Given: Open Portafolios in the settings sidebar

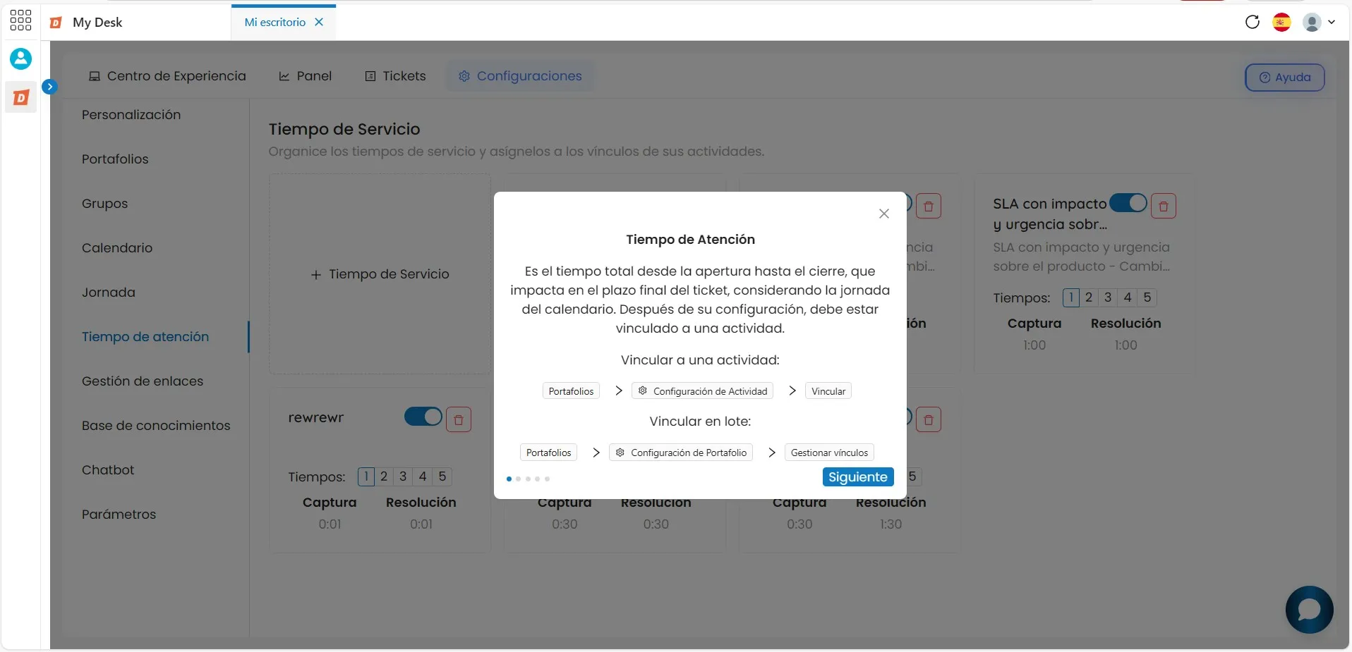Looking at the screenshot, I should (115, 159).
